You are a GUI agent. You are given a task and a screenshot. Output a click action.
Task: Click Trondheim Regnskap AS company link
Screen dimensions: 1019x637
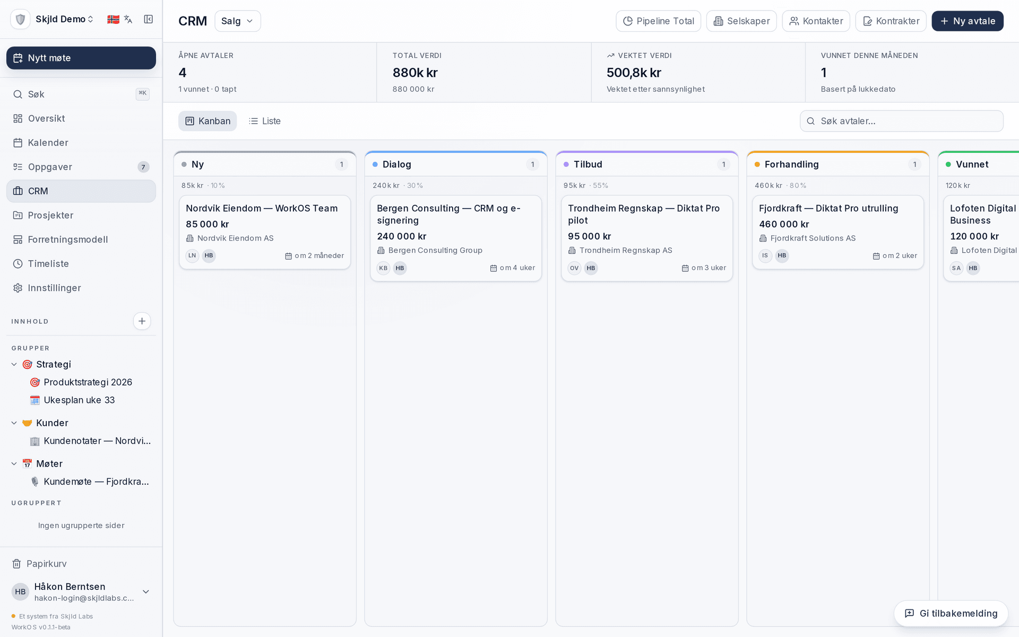620,251
